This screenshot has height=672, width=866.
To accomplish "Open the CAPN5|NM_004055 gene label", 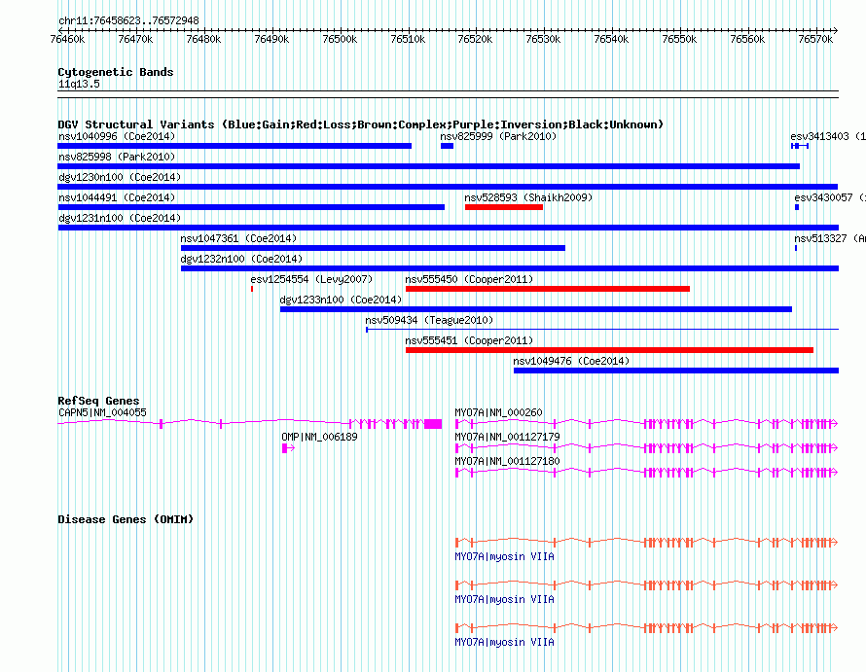I will click(x=102, y=412).
